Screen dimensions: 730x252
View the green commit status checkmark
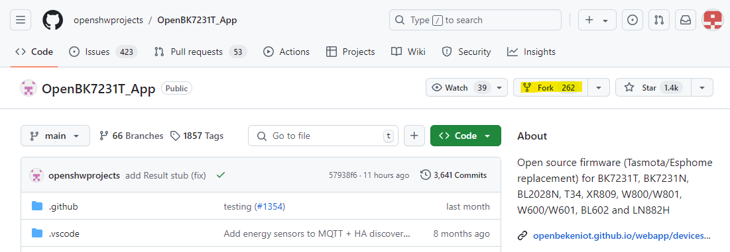[x=221, y=175]
